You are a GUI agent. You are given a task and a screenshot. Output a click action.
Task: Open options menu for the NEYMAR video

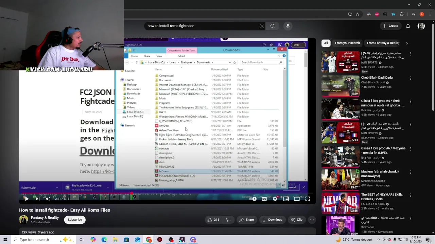point(411,195)
